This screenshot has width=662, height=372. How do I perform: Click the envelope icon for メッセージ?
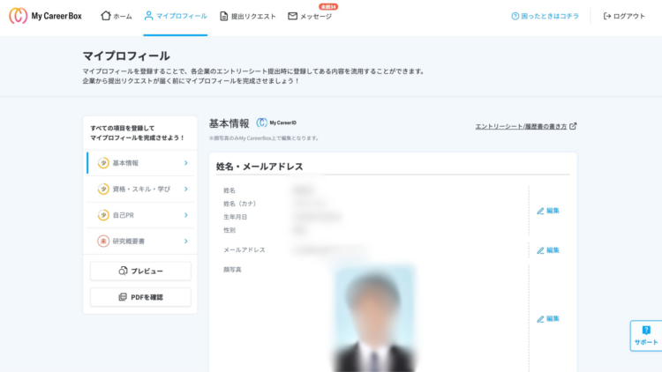pyautogui.click(x=292, y=16)
